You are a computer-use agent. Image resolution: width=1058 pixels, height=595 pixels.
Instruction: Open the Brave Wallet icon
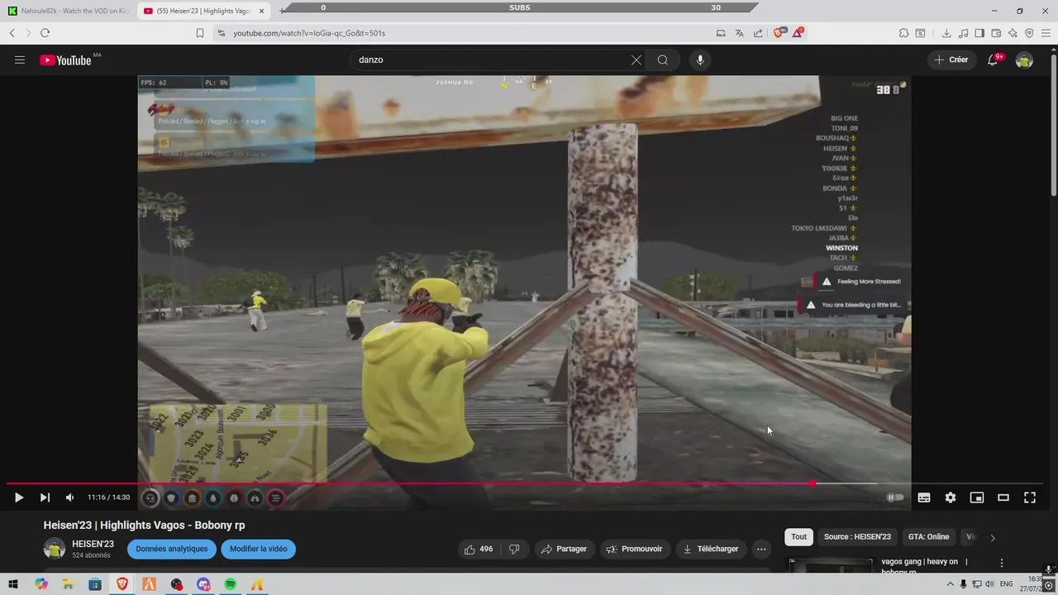pyautogui.click(x=996, y=33)
